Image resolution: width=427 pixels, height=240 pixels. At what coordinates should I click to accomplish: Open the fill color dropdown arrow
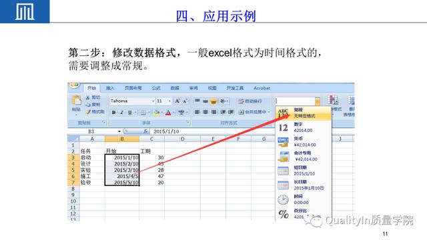point(161,113)
